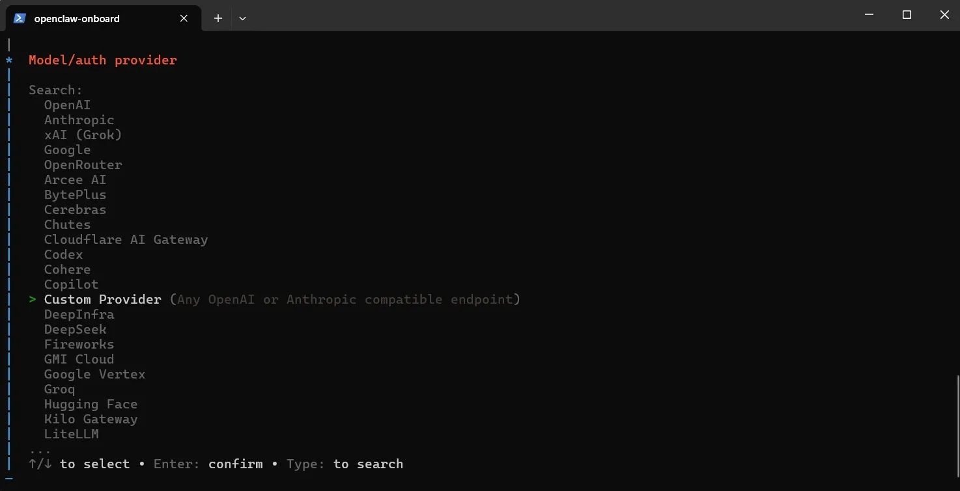This screenshot has height=491, width=960.
Task: Select the DeepInfra row
Action: [x=79, y=314]
